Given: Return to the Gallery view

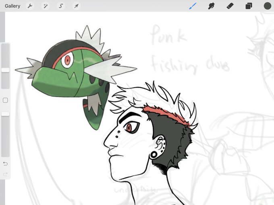Looking at the screenshot, I should click(x=12, y=6).
